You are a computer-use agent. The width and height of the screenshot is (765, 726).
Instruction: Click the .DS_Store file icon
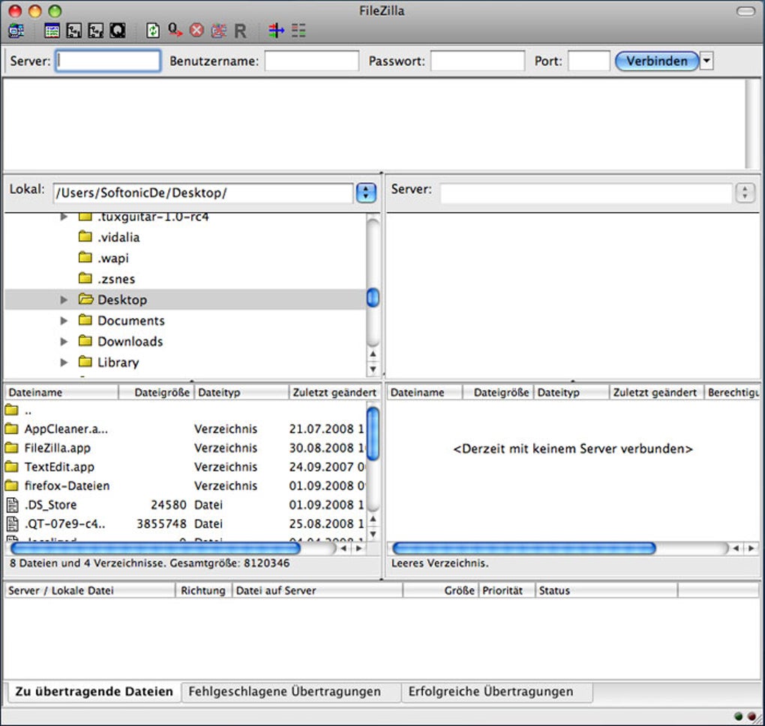pyautogui.click(x=12, y=505)
